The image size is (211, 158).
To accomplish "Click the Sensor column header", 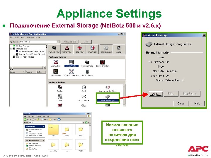I will click(17, 72).
